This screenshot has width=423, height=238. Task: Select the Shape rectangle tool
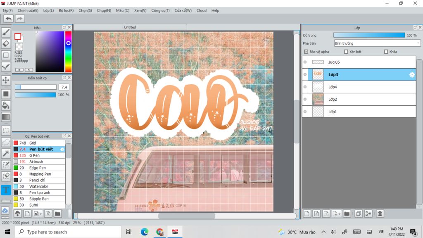(6, 55)
